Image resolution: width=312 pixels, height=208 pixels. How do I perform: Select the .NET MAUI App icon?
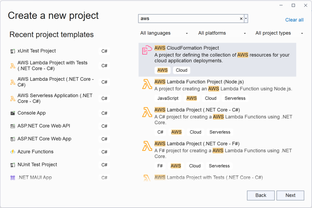pyautogui.click(x=12, y=178)
